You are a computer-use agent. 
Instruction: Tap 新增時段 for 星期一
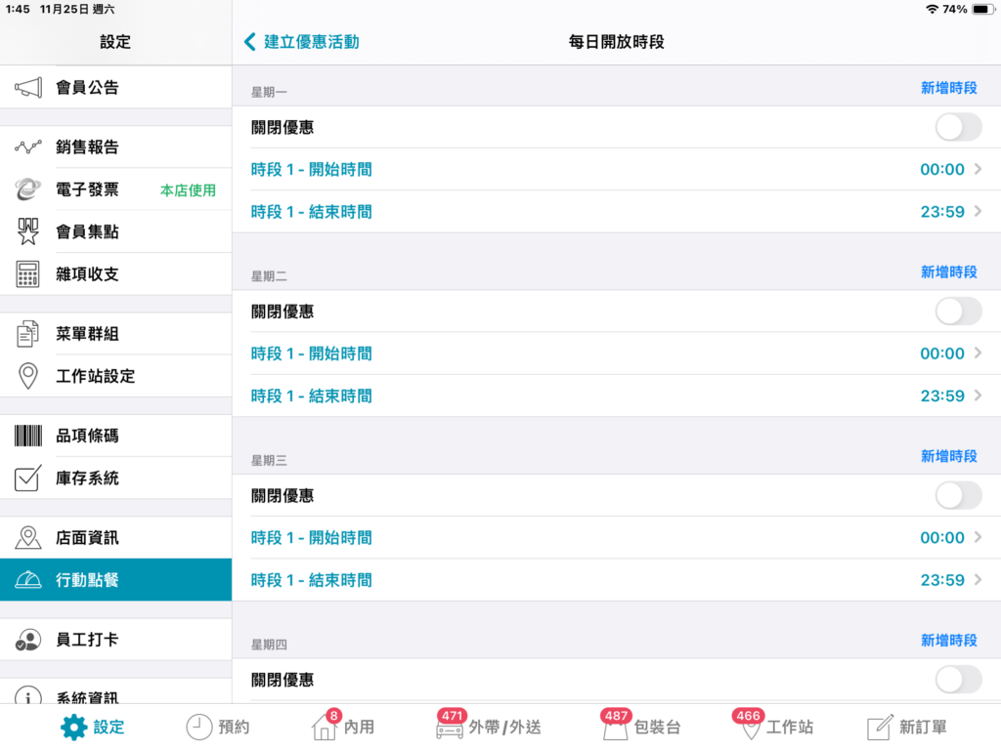point(948,88)
